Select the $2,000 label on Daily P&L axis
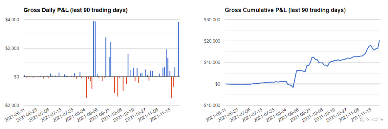 click(12, 48)
